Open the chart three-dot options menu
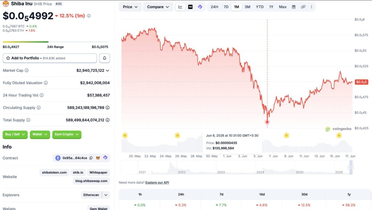Screen dimensions: 372x210 311,7
